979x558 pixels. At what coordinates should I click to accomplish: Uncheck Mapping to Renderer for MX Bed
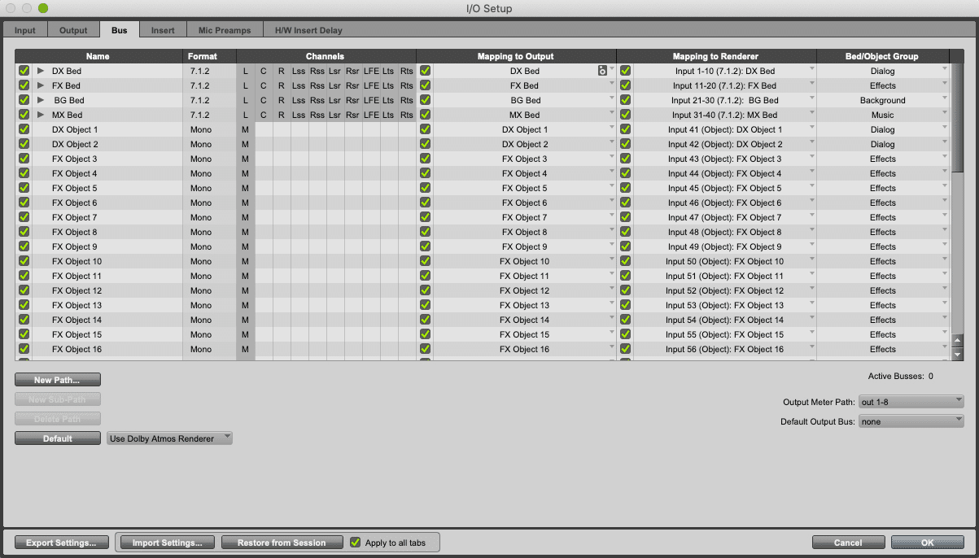point(625,116)
